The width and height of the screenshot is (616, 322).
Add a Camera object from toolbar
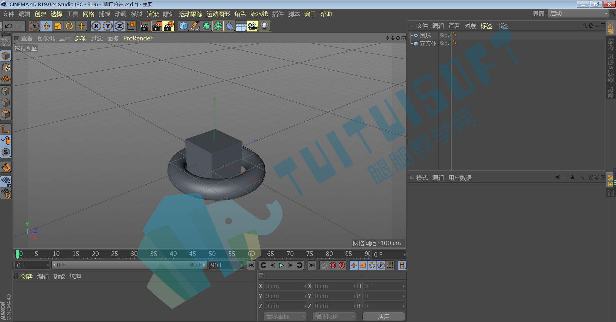tap(253, 26)
